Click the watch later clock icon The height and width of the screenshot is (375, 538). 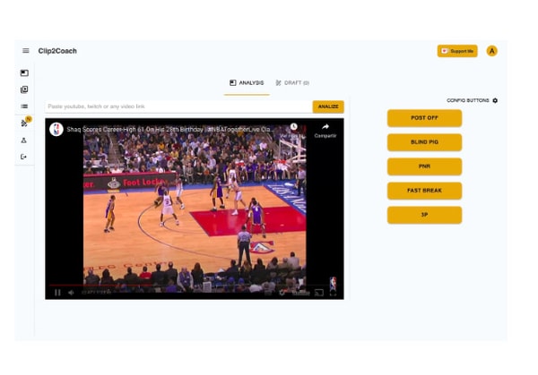pos(293,127)
